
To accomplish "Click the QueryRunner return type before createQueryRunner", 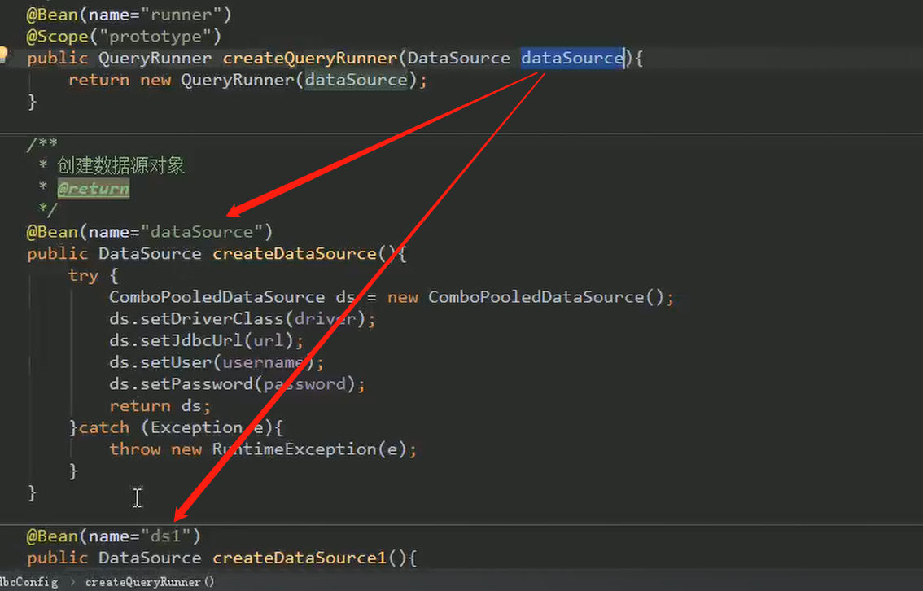I will [155, 59].
